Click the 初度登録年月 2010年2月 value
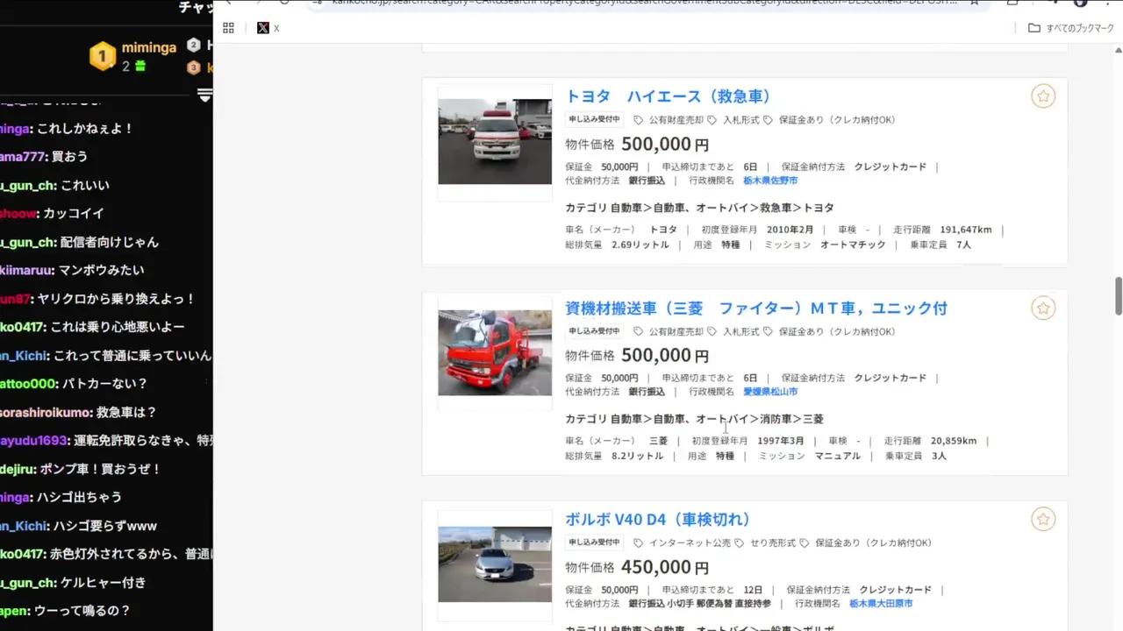This screenshot has width=1123, height=631. [790, 230]
